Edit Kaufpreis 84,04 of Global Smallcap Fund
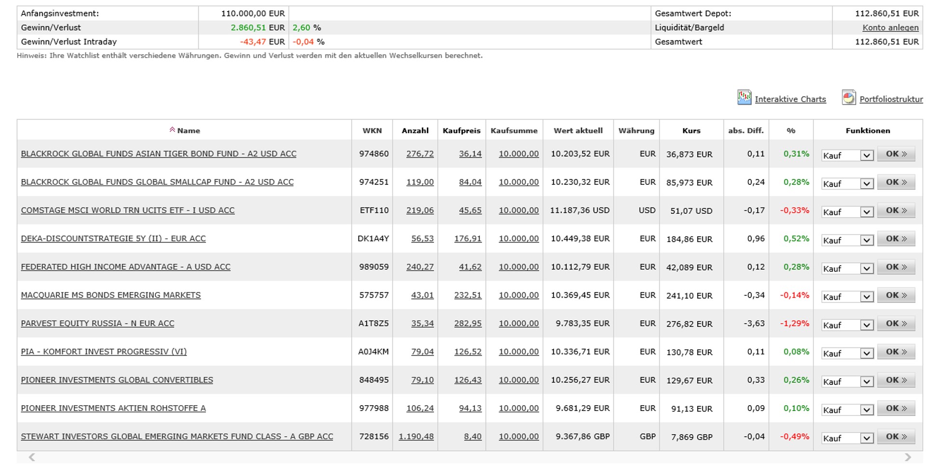The width and height of the screenshot is (935, 467). (470, 182)
